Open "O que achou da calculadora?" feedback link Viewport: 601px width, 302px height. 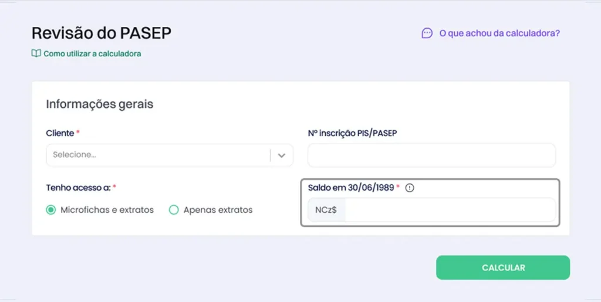(x=499, y=33)
